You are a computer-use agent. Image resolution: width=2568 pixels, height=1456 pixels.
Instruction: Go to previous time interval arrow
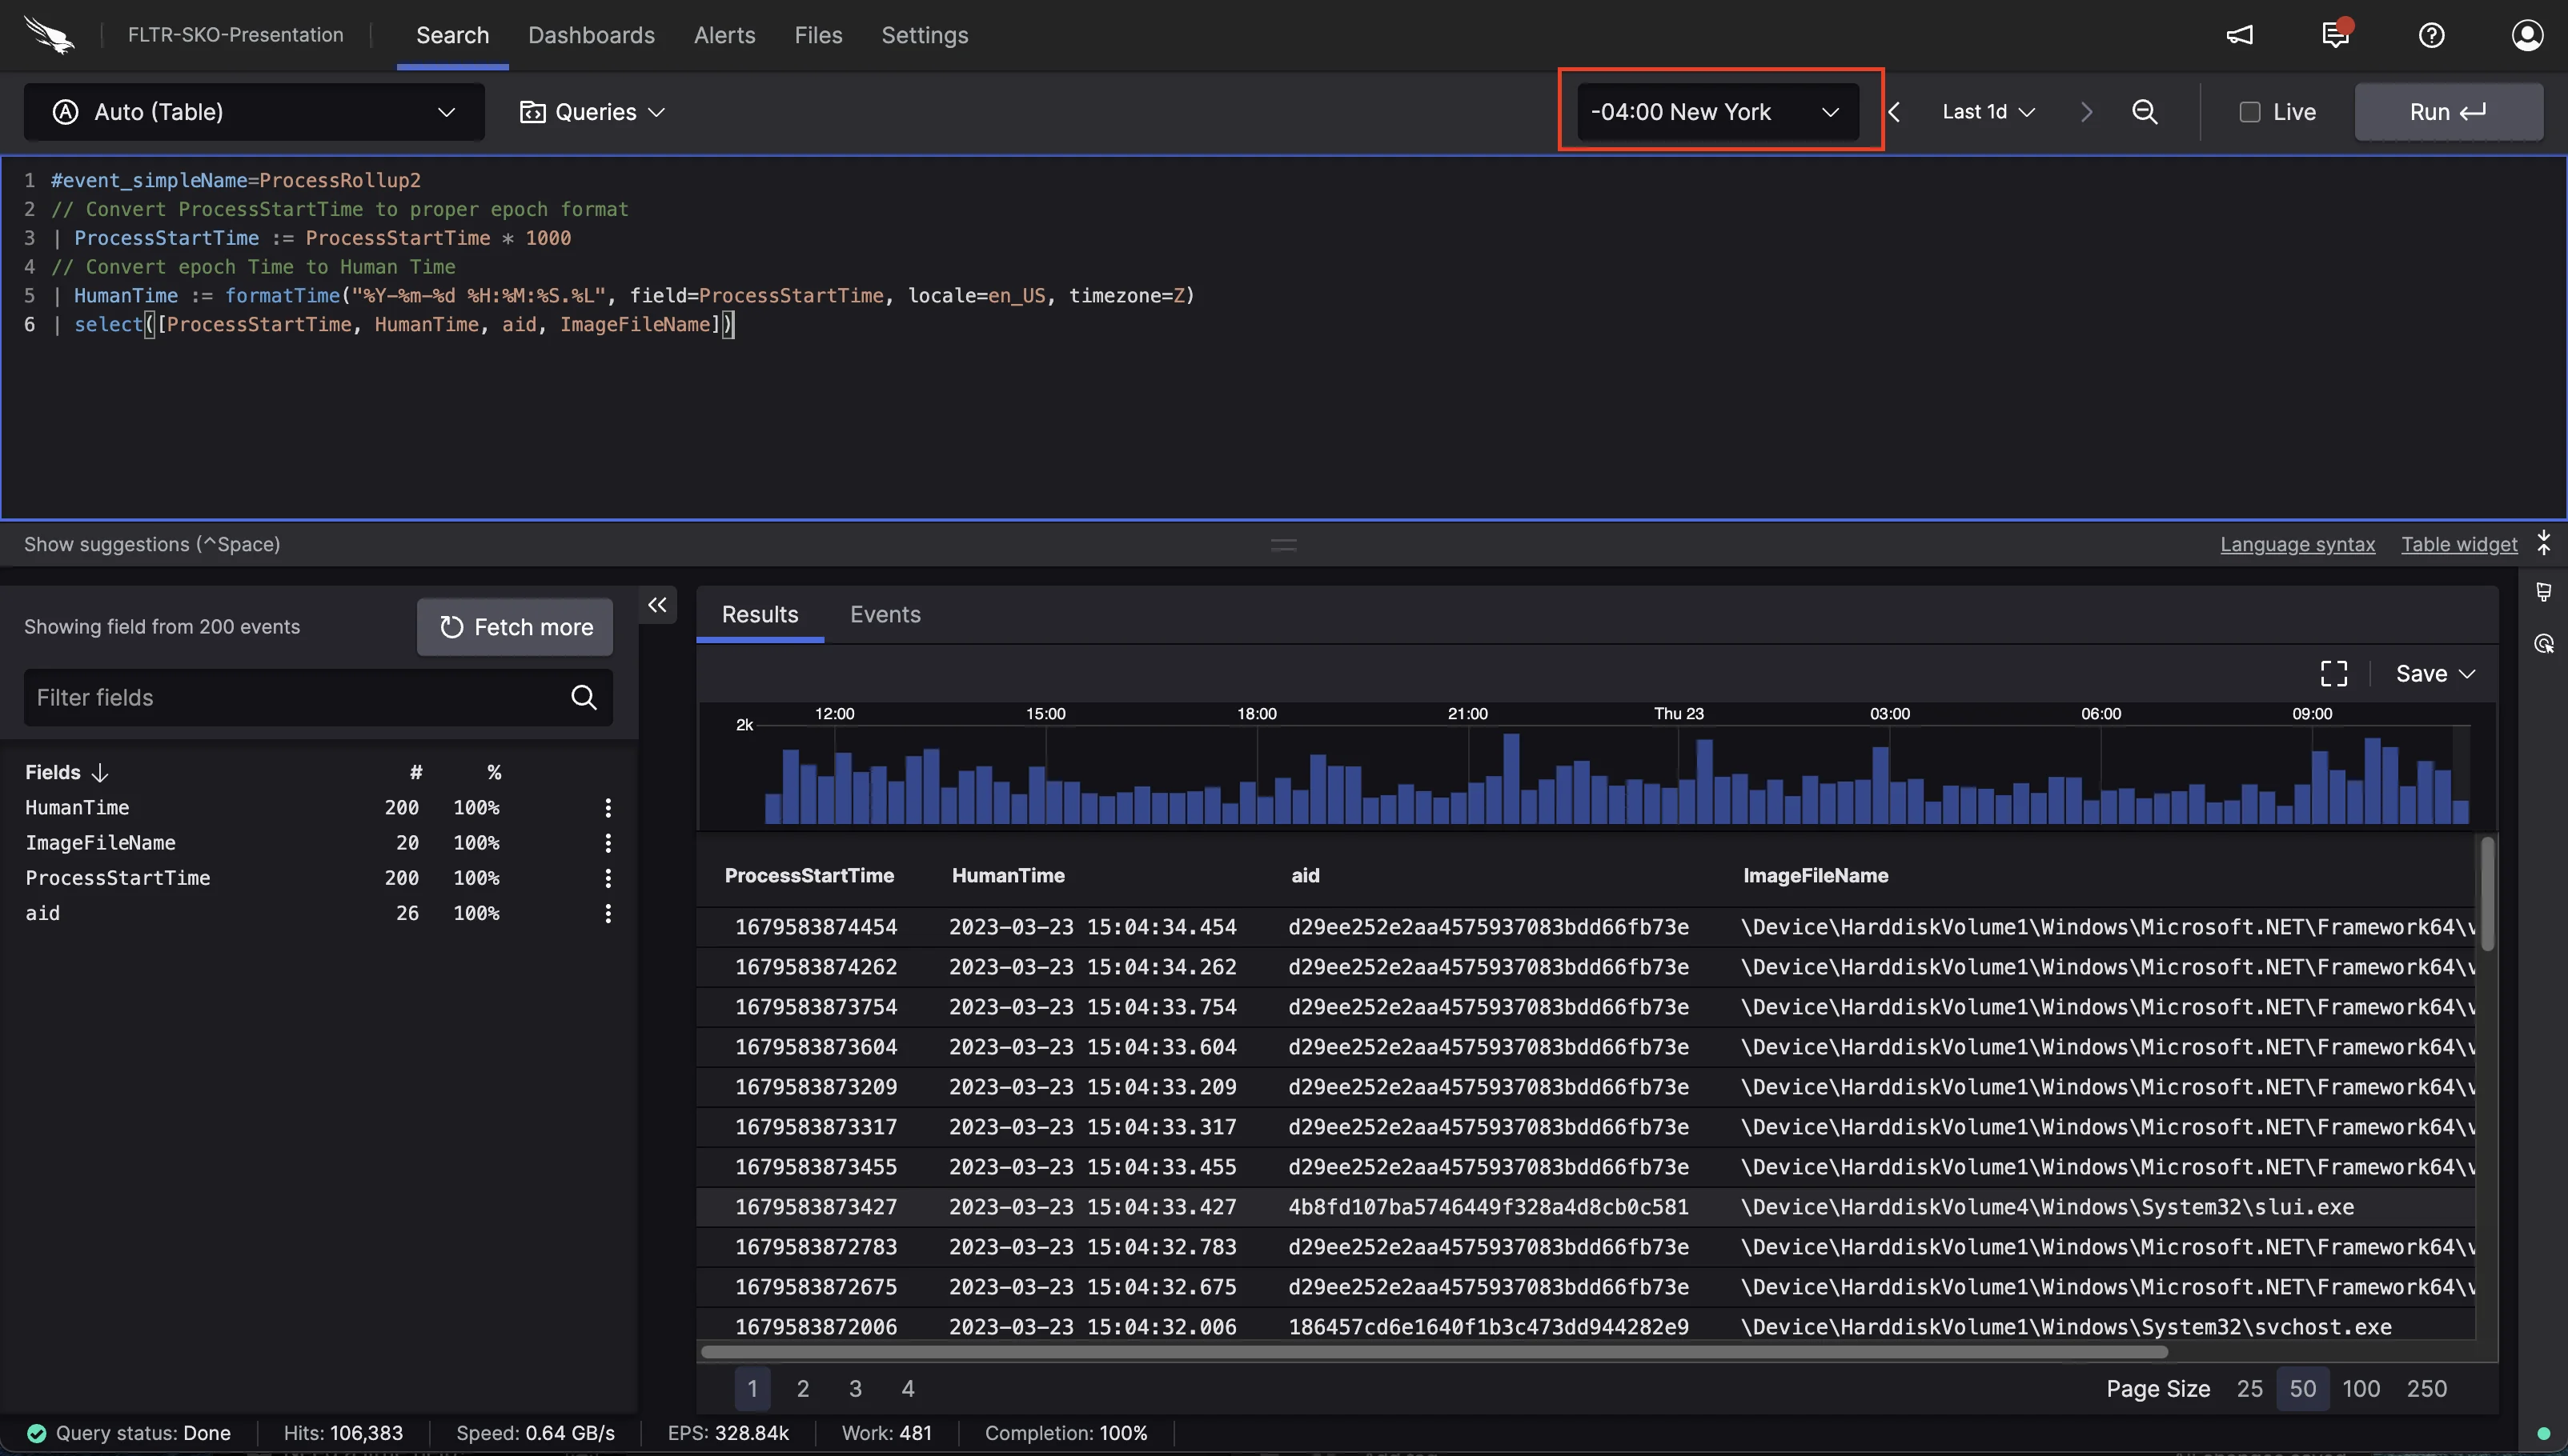tap(1894, 112)
